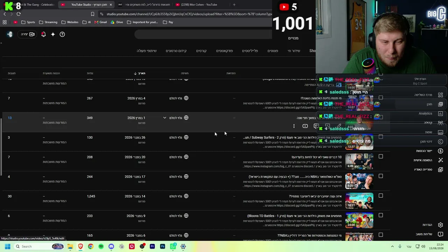Open the 10 דברים video thumbnail with 6:49 duration
The image size is (448, 252).
pyautogui.click(x=359, y=161)
